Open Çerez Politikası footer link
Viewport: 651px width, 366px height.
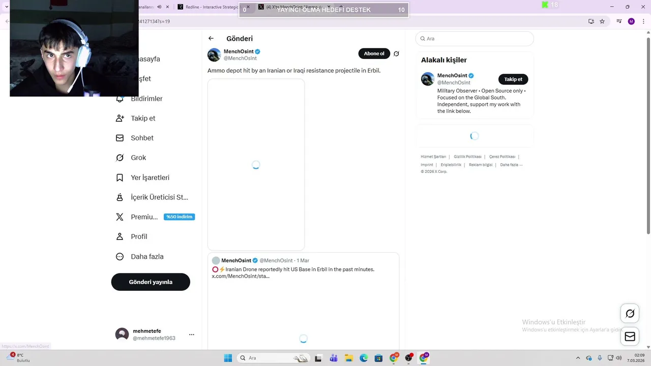coord(502,157)
